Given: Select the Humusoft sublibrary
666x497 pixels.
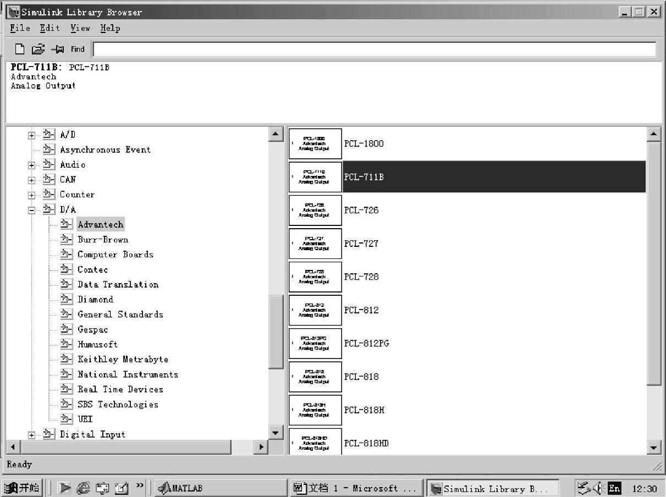Looking at the screenshot, I should tap(97, 344).
